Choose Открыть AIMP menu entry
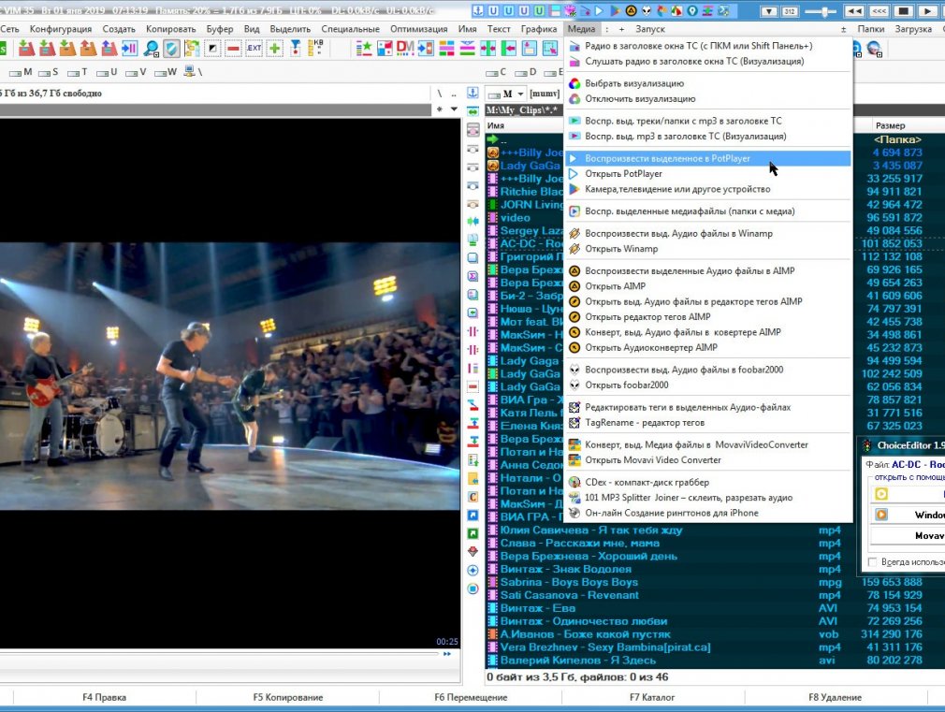945x712 pixels. point(709,286)
